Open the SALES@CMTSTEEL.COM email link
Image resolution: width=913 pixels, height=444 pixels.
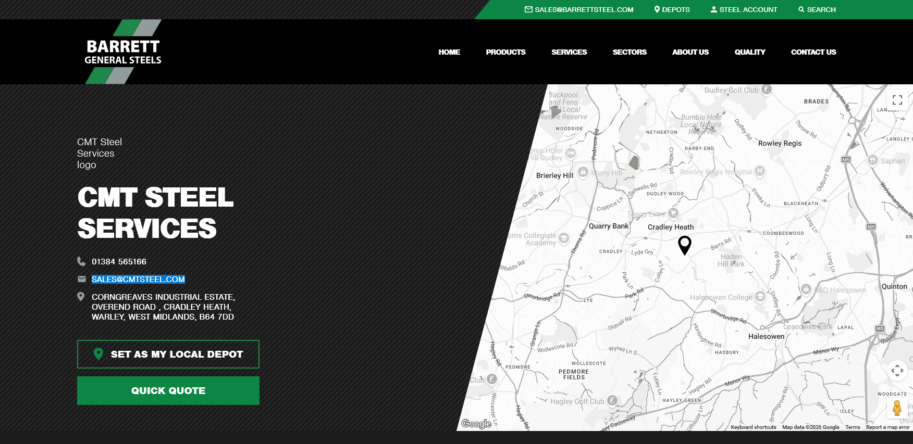pyautogui.click(x=138, y=280)
